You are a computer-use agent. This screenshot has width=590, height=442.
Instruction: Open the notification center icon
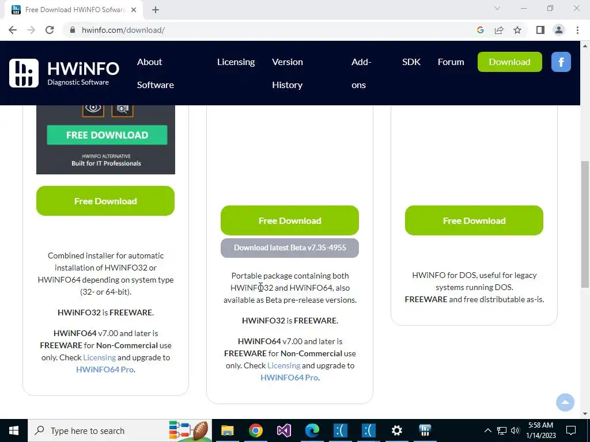coord(571,430)
